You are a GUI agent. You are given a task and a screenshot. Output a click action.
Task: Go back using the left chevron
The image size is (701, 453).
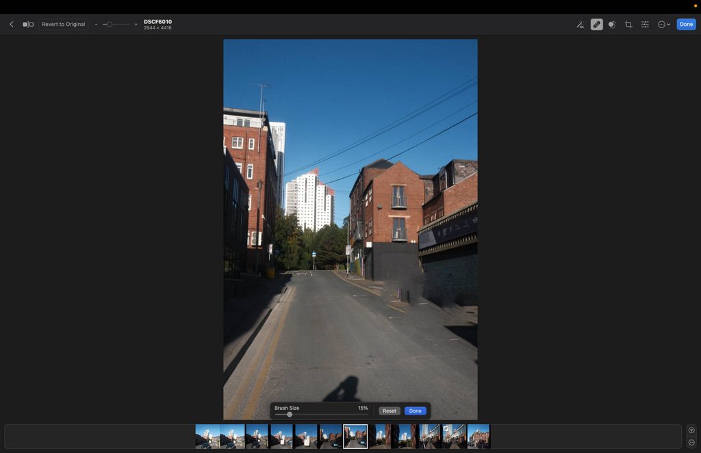pyautogui.click(x=12, y=24)
